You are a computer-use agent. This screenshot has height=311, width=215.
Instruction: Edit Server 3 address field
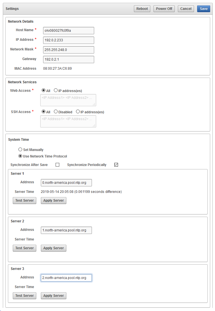click(x=66, y=278)
